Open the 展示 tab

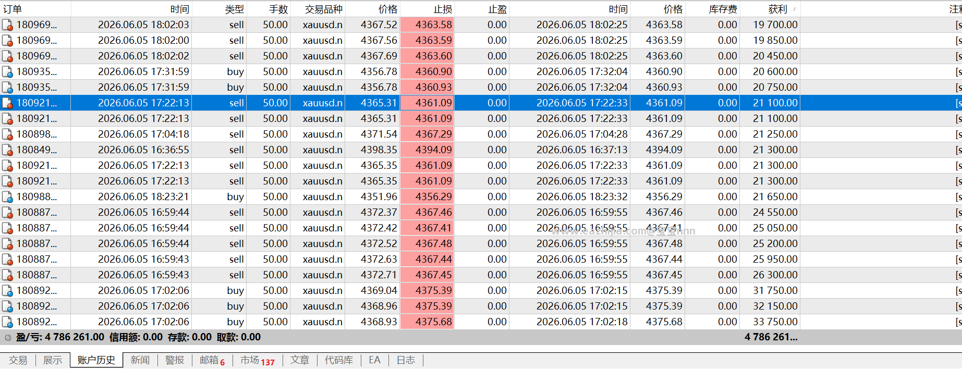(52, 360)
